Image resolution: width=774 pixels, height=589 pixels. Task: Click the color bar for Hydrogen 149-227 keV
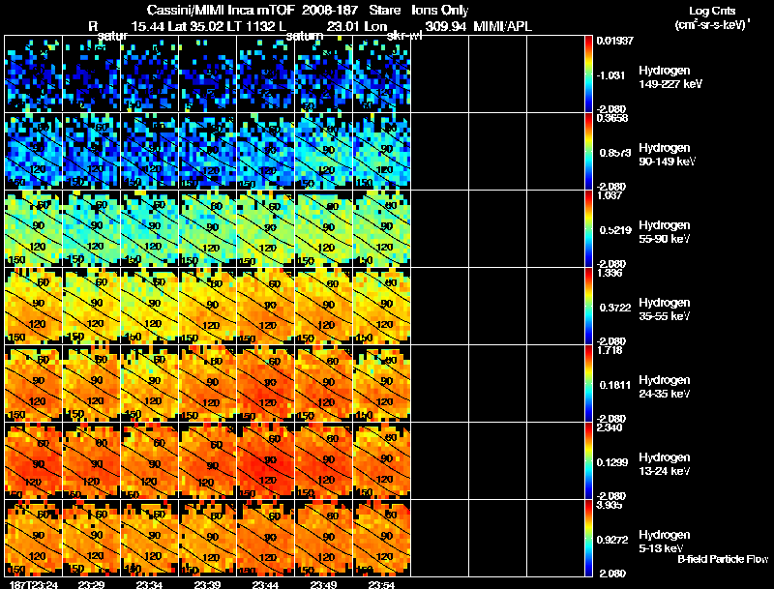588,74
